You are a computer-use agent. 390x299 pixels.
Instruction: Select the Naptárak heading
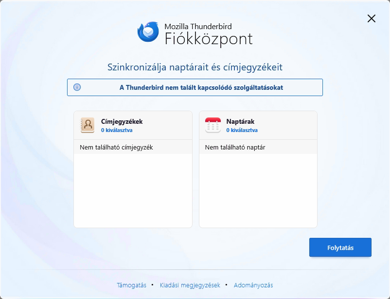[240, 121]
